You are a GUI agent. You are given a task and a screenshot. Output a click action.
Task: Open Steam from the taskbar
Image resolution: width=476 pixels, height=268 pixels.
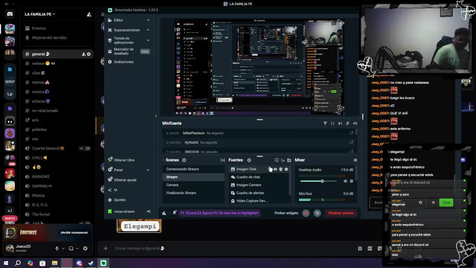(91, 263)
